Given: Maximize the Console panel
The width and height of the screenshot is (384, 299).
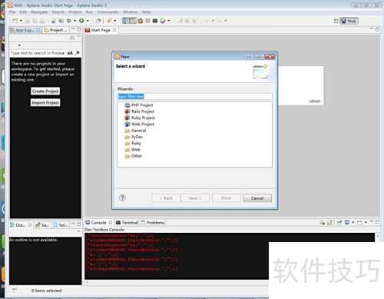Looking at the screenshot, I should (377, 221).
